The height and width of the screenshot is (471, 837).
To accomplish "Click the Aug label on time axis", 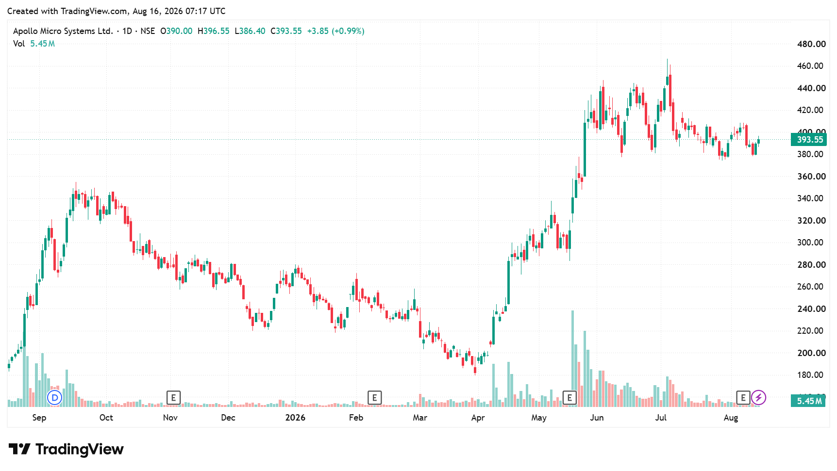I will [731, 418].
